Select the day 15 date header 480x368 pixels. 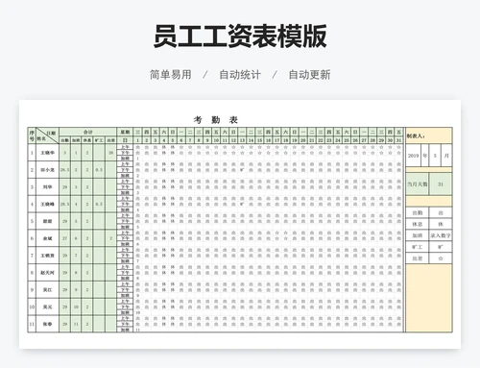259,140
